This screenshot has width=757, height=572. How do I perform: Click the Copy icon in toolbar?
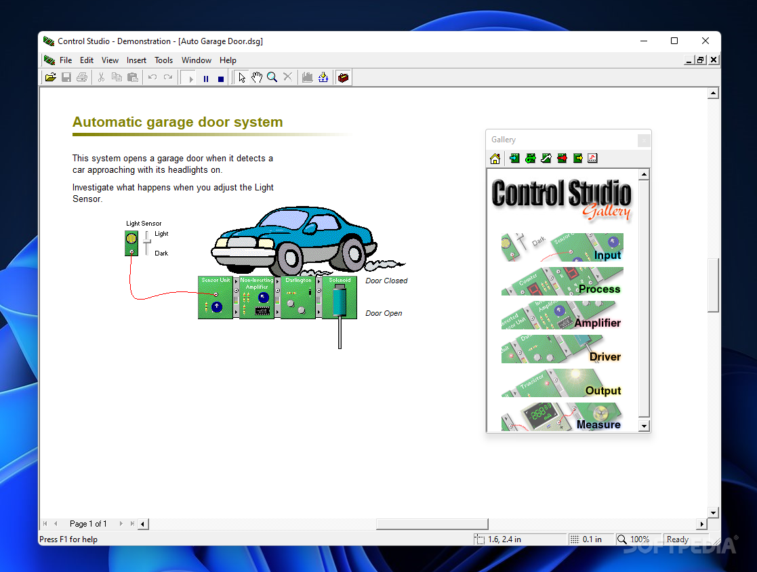tap(117, 77)
